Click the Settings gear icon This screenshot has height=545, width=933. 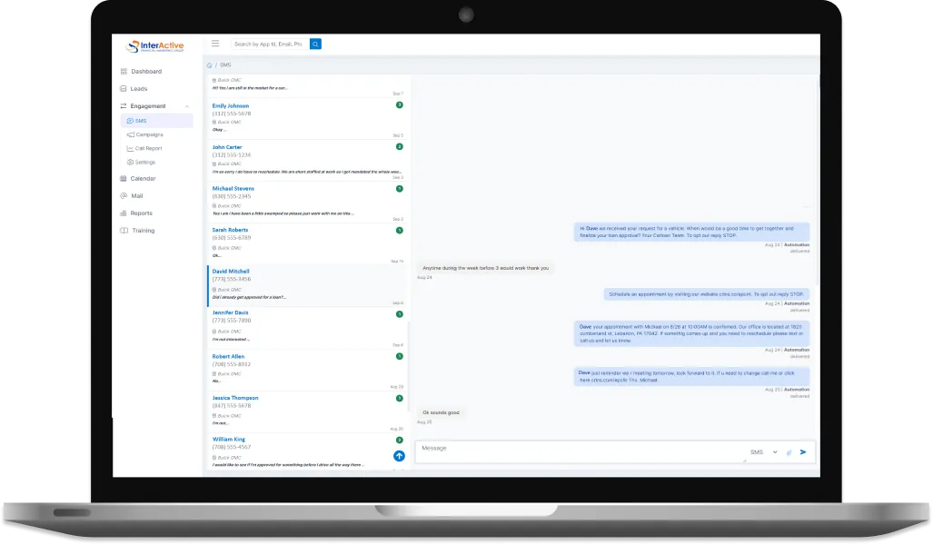[x=130, y=162]
